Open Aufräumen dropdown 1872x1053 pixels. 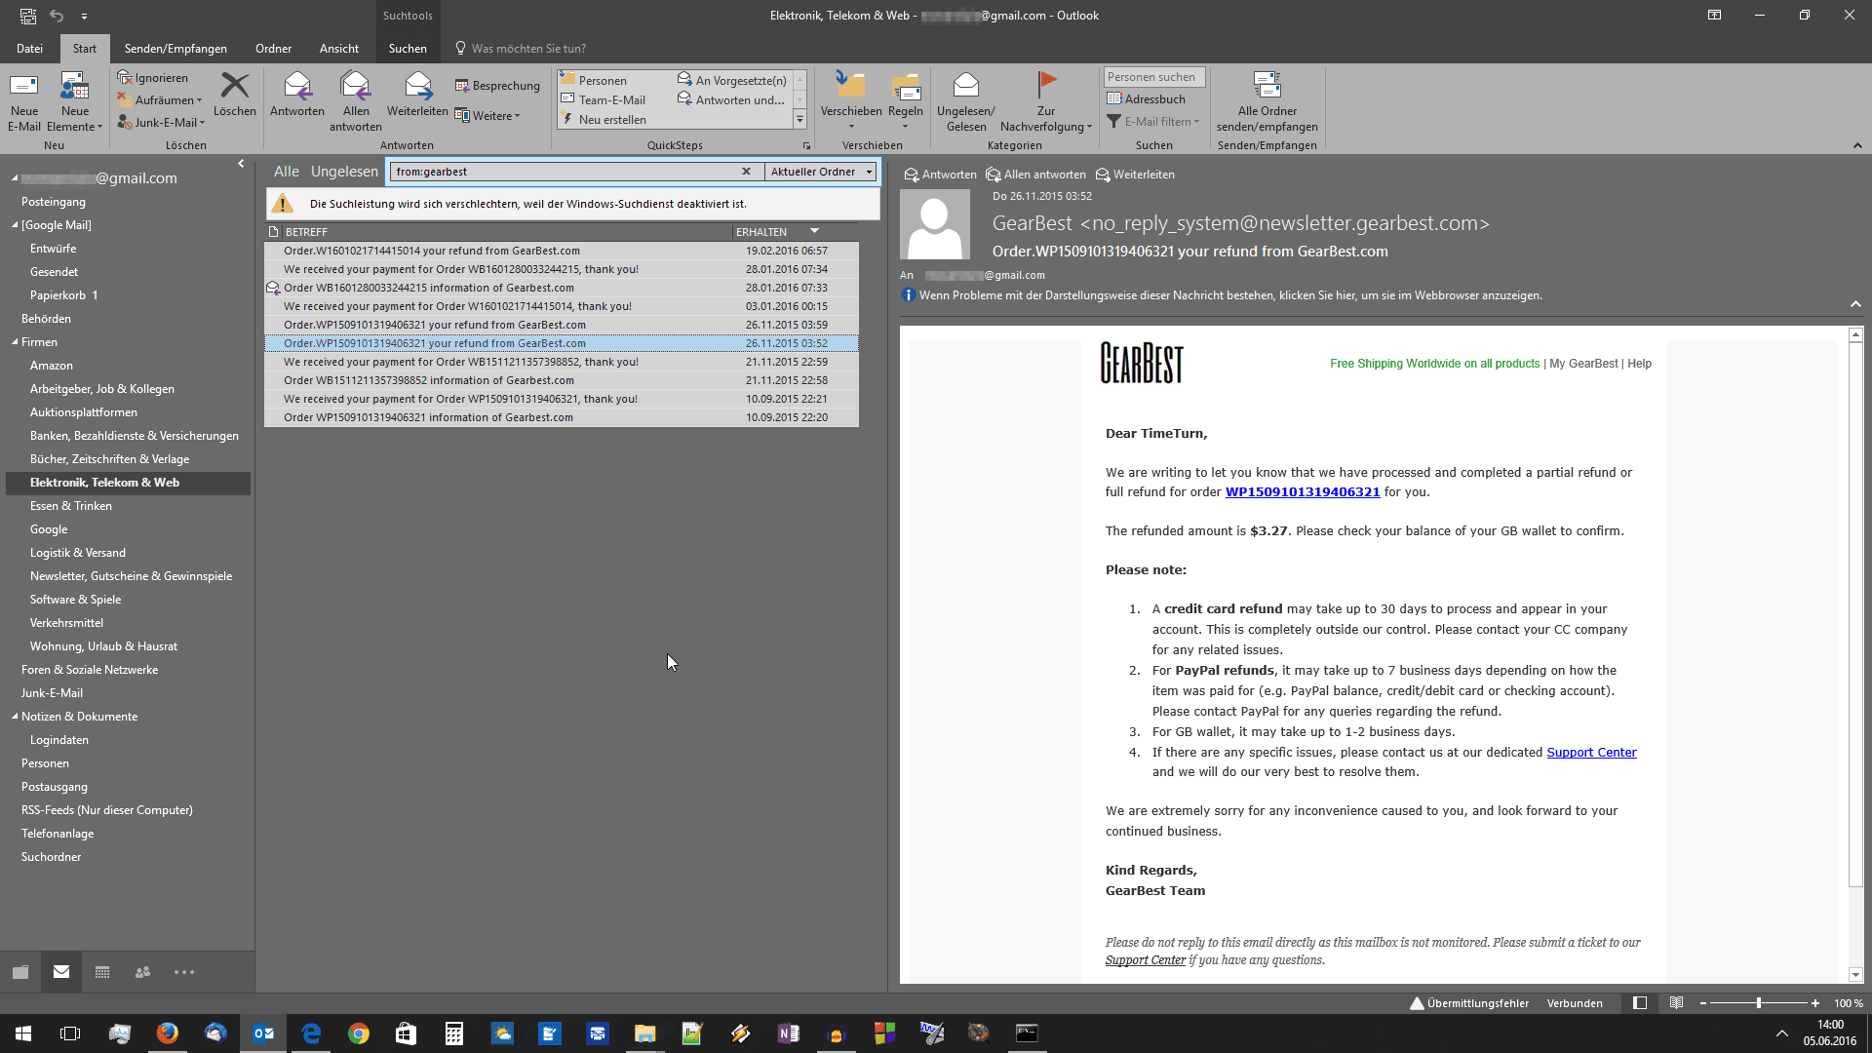(x=160, y=99)
